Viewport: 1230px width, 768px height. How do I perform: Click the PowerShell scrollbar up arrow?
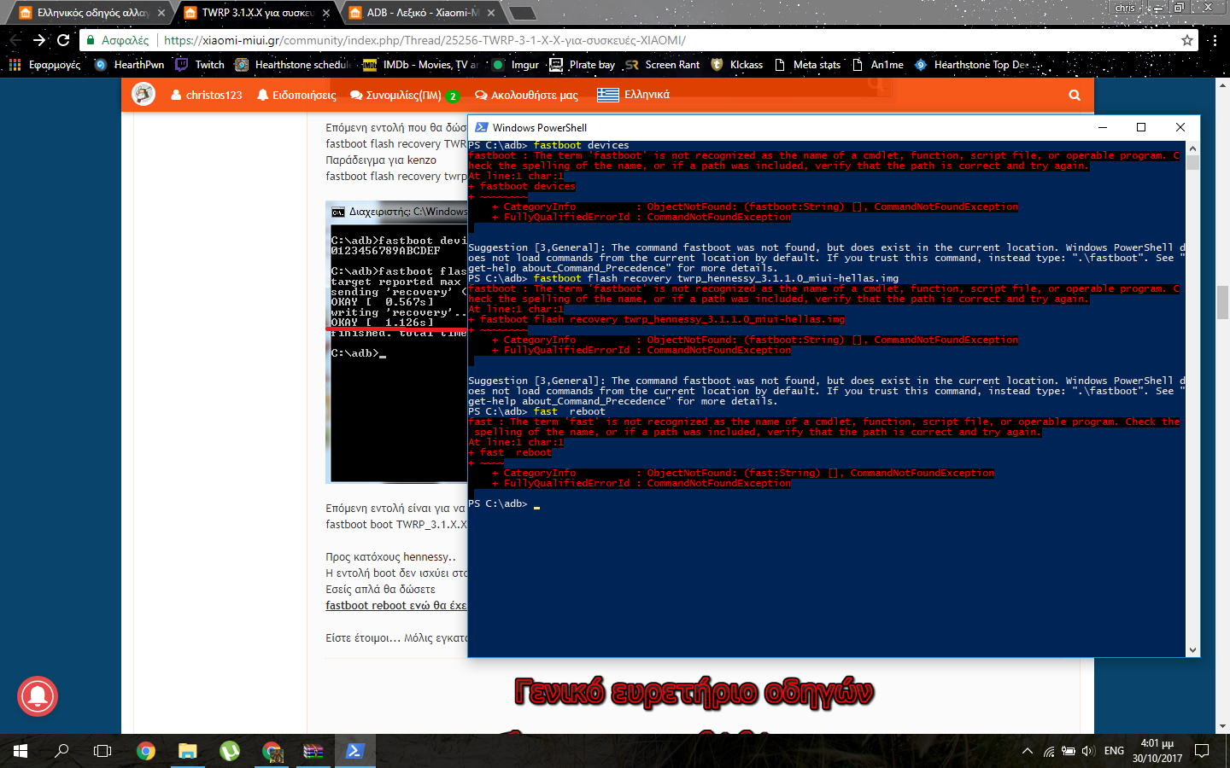(x=1192, y=148)
